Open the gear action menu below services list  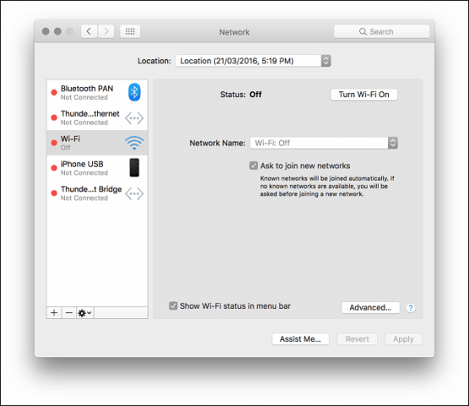(x=85, y=313)
